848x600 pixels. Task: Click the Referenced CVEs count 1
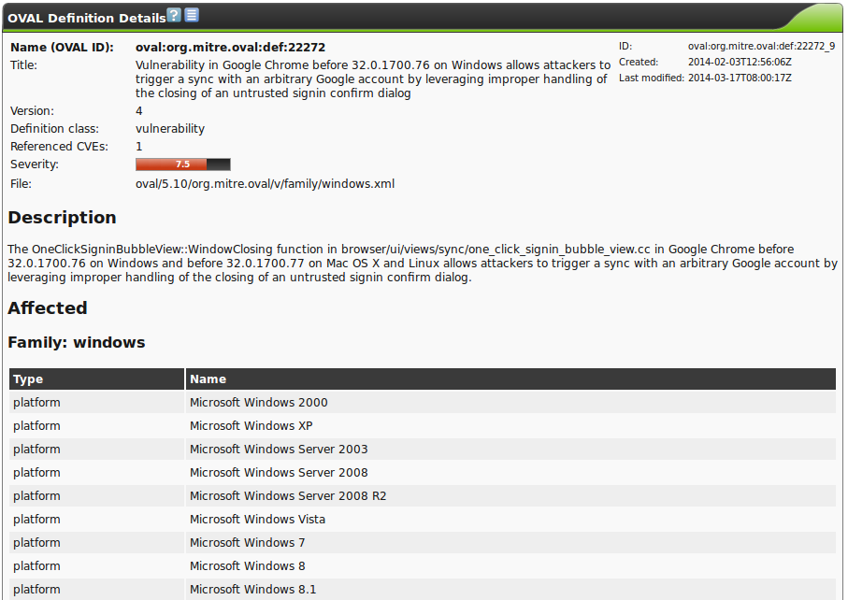click(139, 147)
